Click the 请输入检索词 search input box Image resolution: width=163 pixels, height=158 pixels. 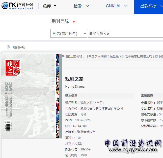click(x=125, y=33)
